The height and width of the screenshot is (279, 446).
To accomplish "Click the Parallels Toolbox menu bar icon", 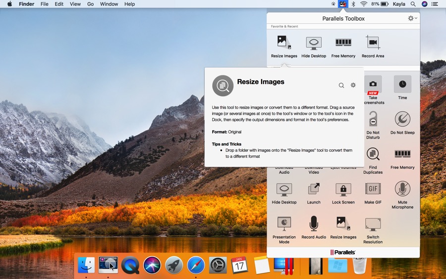I will coord(343,4).
